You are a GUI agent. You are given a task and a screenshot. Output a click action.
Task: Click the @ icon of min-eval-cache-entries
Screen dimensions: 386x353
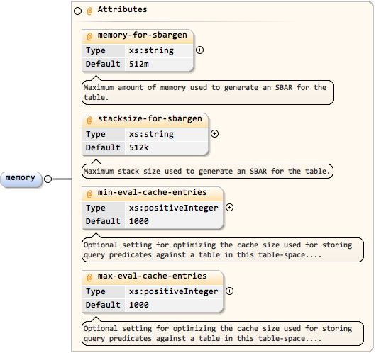tap(89, 194)
